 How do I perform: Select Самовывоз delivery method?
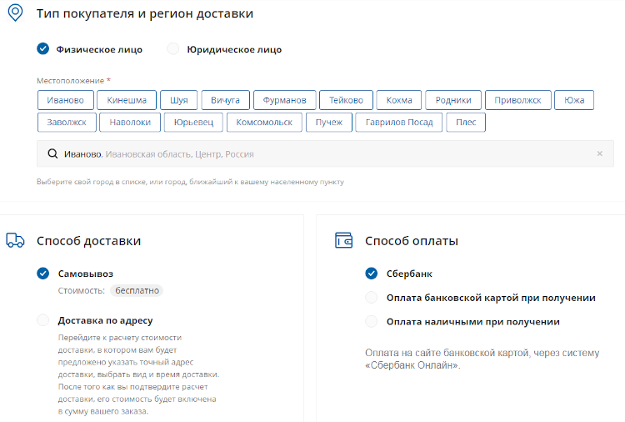[x=43, y=274]
